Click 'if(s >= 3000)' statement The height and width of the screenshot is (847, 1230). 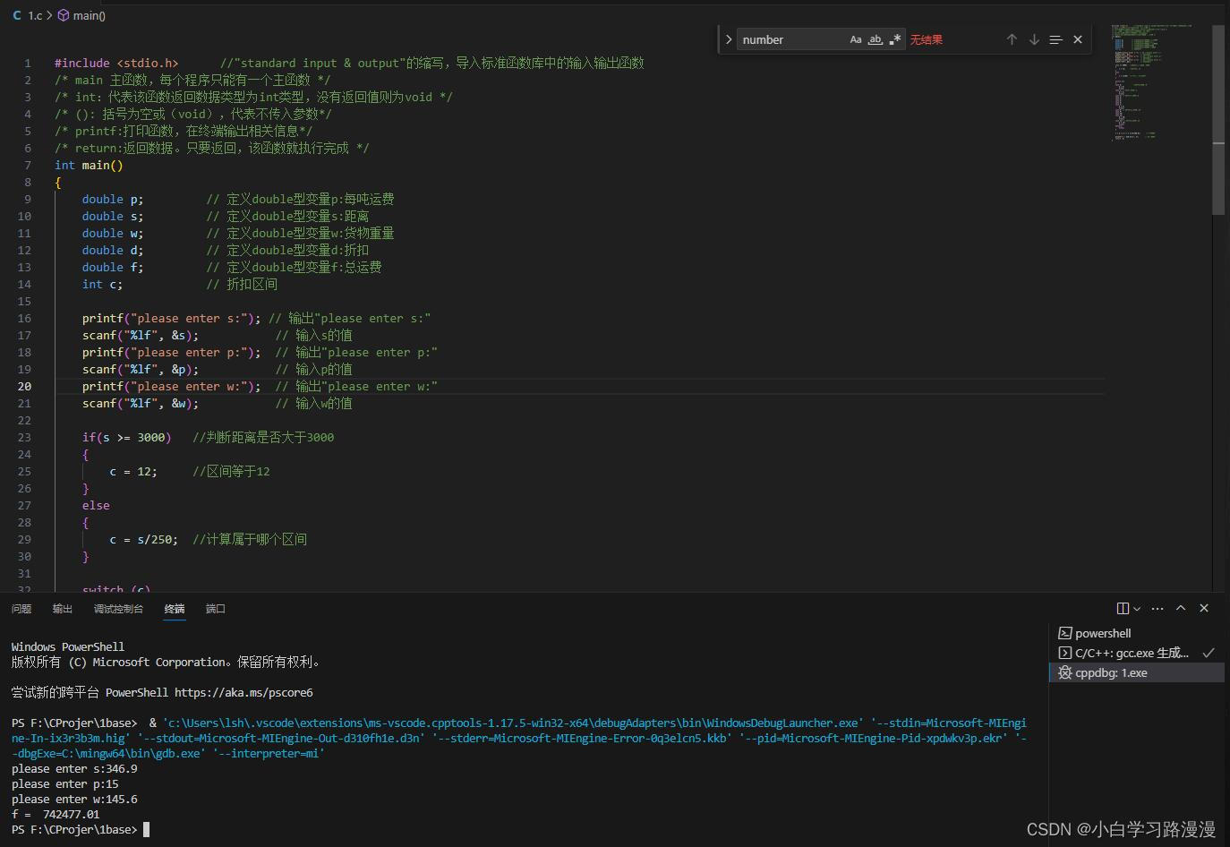(x=127, y=438)
